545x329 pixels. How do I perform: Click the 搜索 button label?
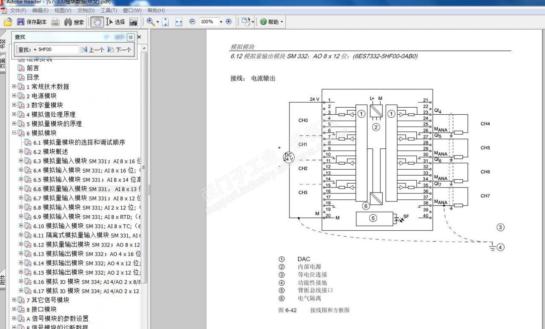[79, 22]
